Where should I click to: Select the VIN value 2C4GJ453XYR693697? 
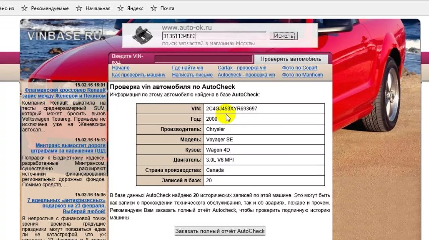232,109
